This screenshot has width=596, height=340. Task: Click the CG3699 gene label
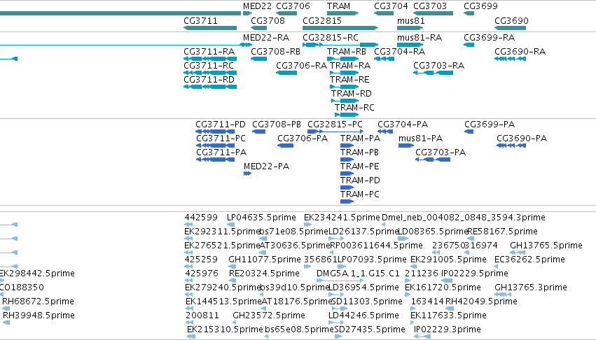coord(480,6)
